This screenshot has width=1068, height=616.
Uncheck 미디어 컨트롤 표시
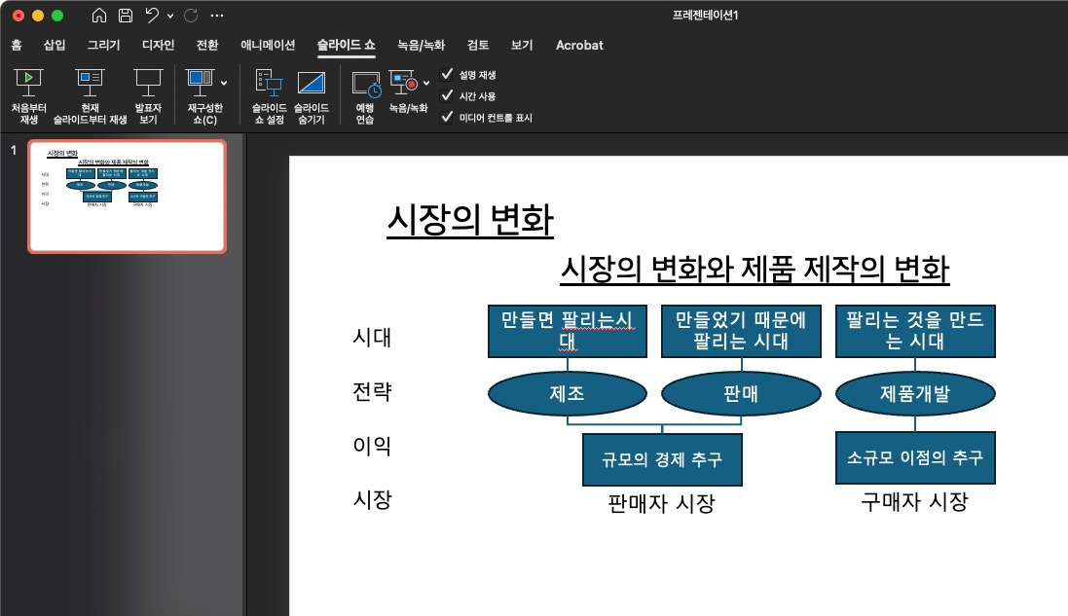tap(448, 117)
